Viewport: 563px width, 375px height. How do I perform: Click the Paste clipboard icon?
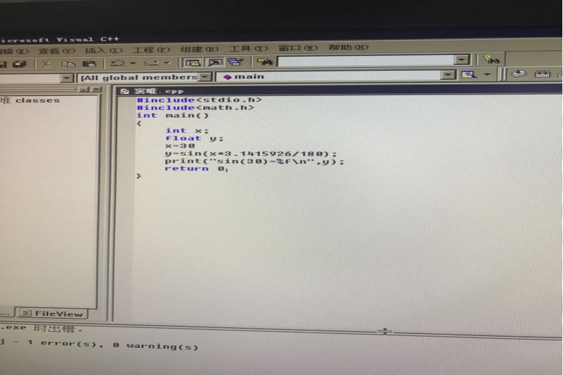89,63
